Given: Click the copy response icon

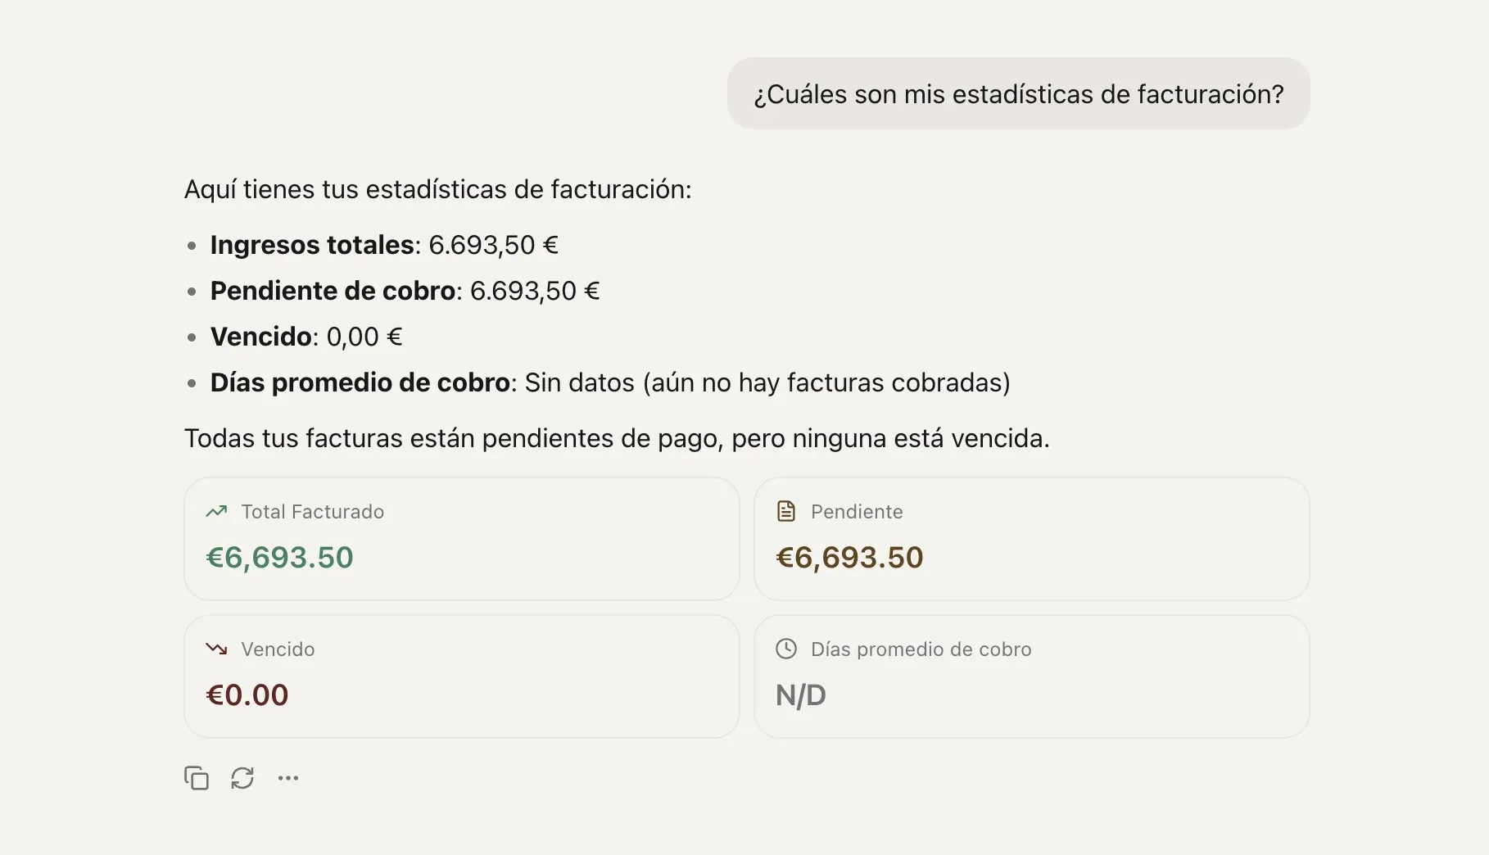Looking at the screenshot, I should click(197, 778).
